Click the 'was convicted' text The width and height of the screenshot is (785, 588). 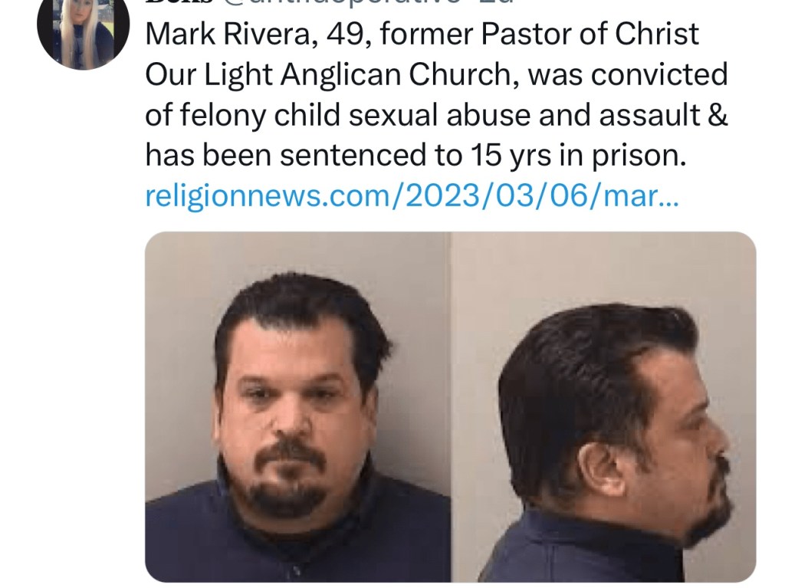click(x=628, y=76)
